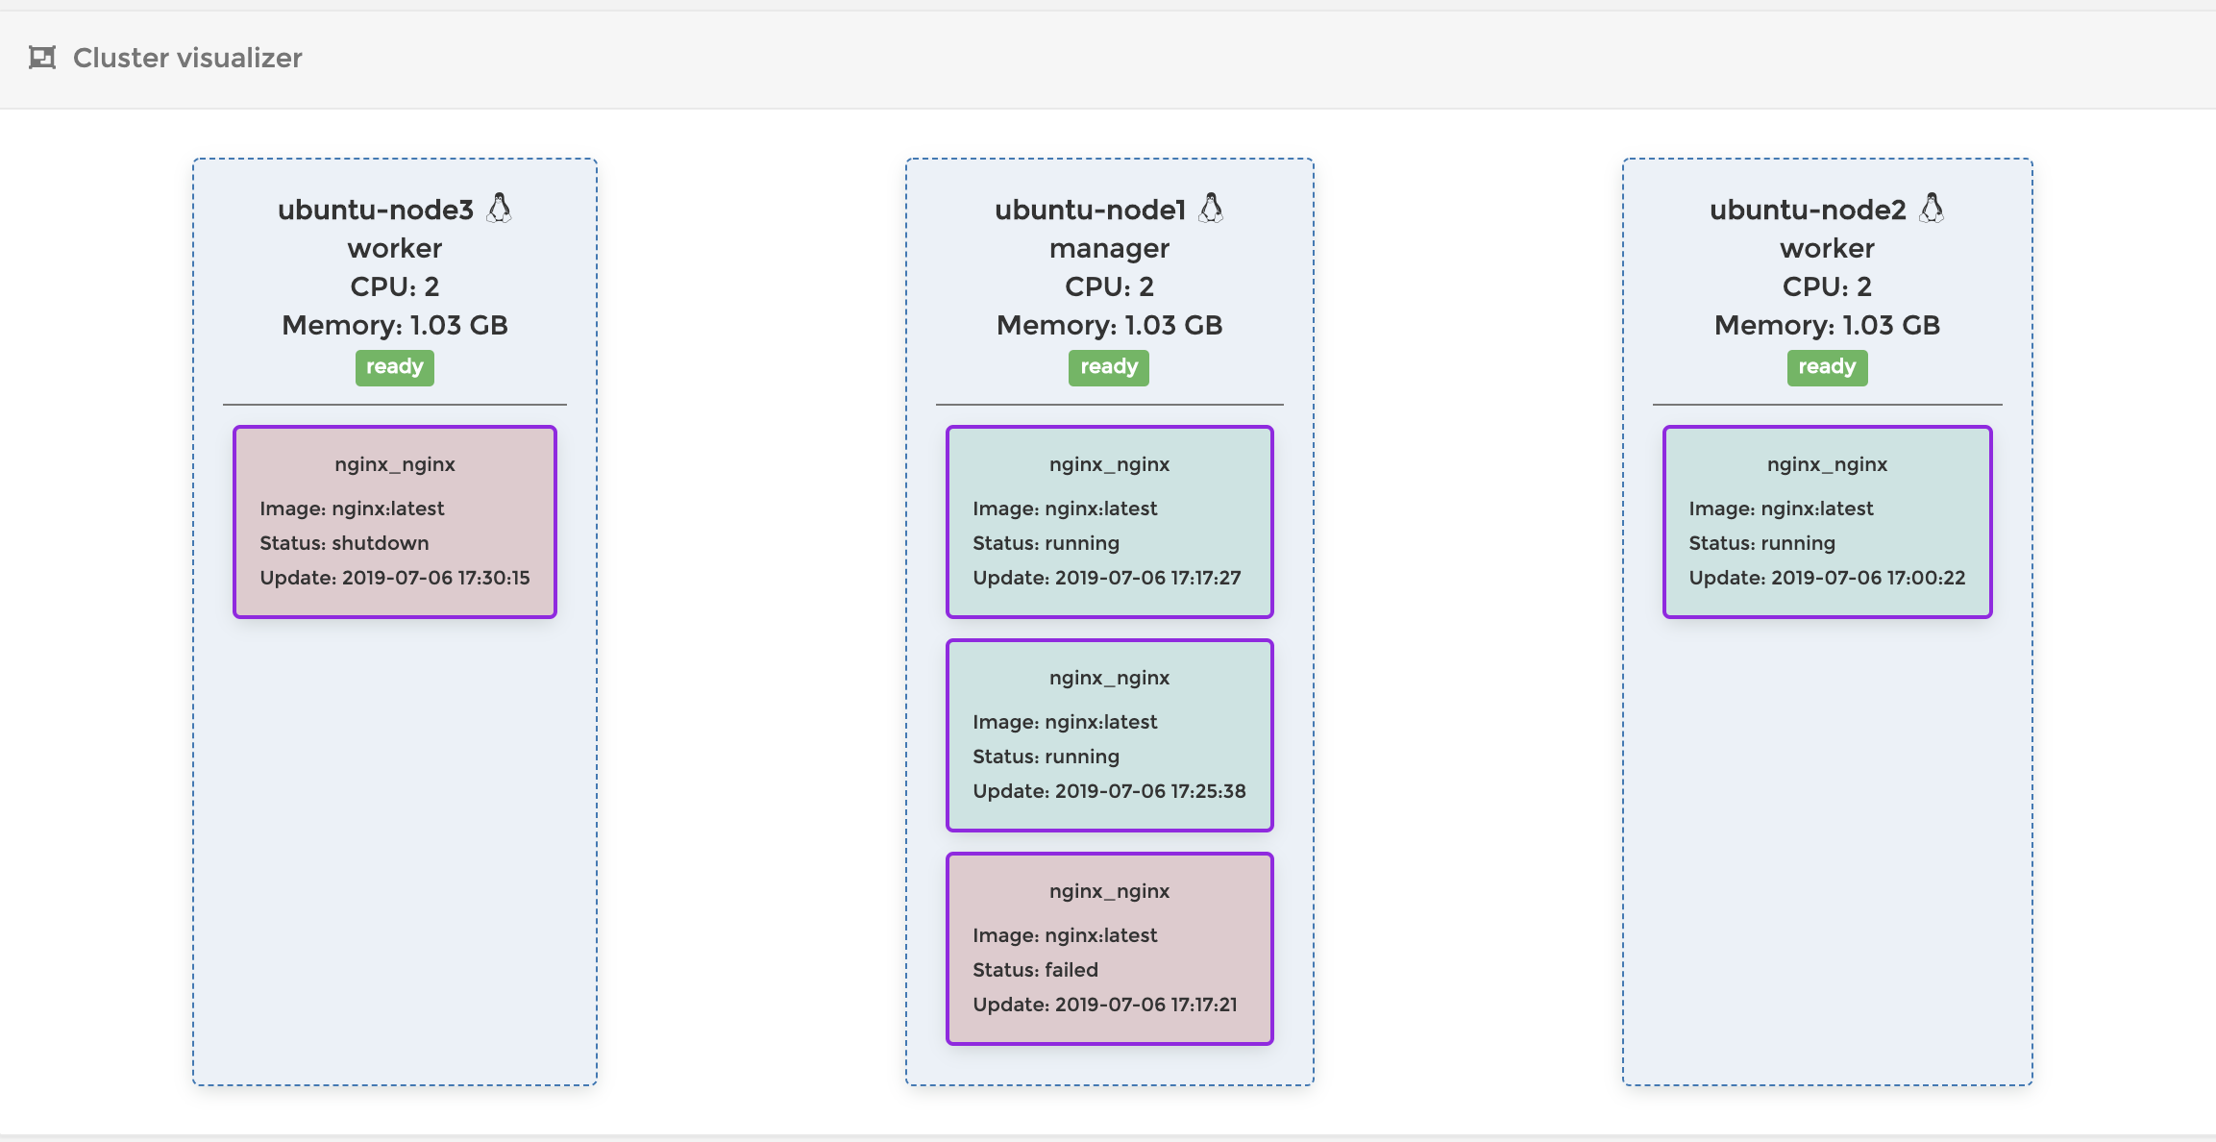Click Memory: 1.03 GB text on ubuntu-node1
Screen dimensions: 2216x1142
click(x=1109, y=325)
